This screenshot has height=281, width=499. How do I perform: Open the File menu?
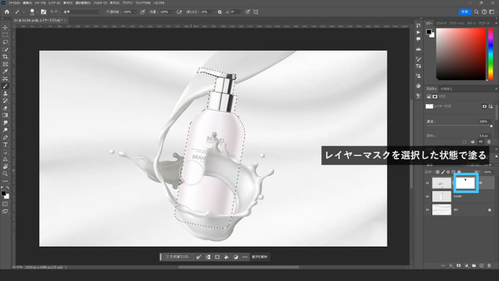tap(14, 3)
